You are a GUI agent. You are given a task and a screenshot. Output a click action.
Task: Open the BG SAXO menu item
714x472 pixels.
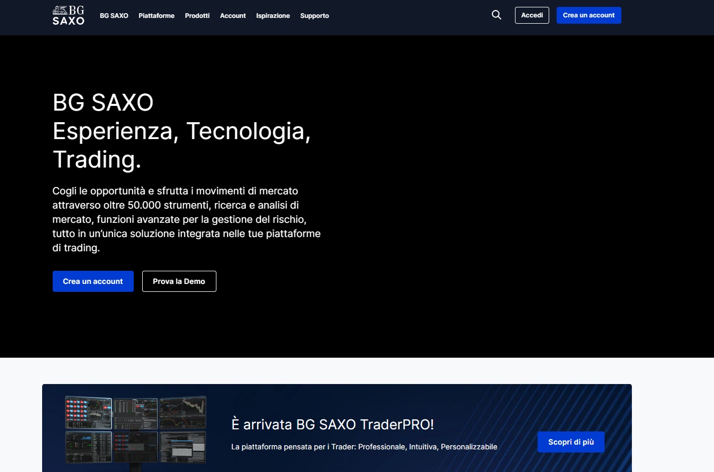coord(114,16)
